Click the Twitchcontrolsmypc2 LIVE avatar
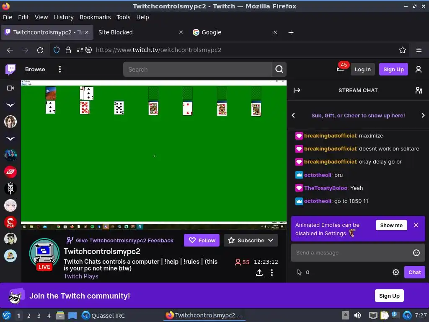This screenshot has height=322, width=429. click(44, 253)
